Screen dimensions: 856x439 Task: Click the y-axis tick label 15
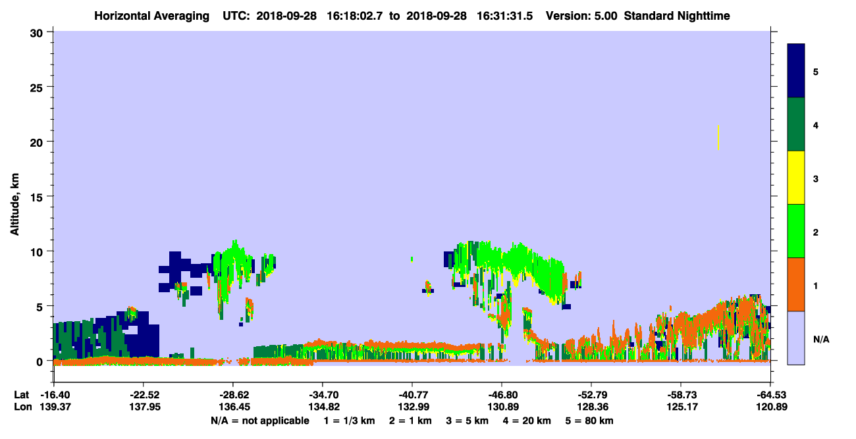(x=38, y=197)
